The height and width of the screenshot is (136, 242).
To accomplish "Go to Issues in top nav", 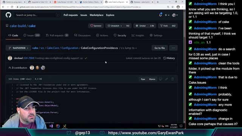I will tap(84, 15).
